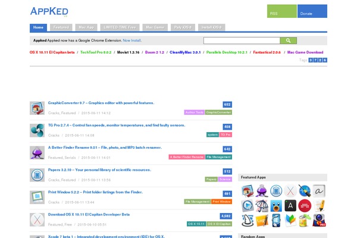Open the cursive letter 'a' app icon
Image resolution: width=357 pixels, height=238 pixels.
click(319, 191)
